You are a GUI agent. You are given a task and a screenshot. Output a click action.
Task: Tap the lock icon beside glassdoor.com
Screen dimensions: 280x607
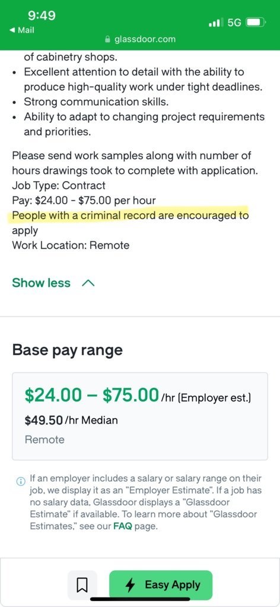point(107,39)
